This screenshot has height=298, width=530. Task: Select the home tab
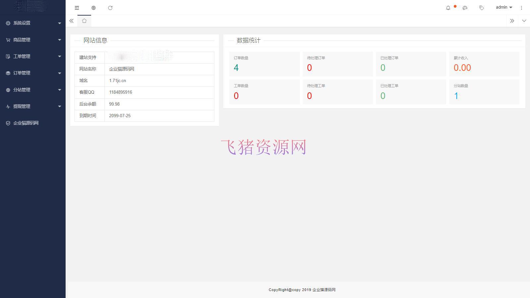pos(84,21)
